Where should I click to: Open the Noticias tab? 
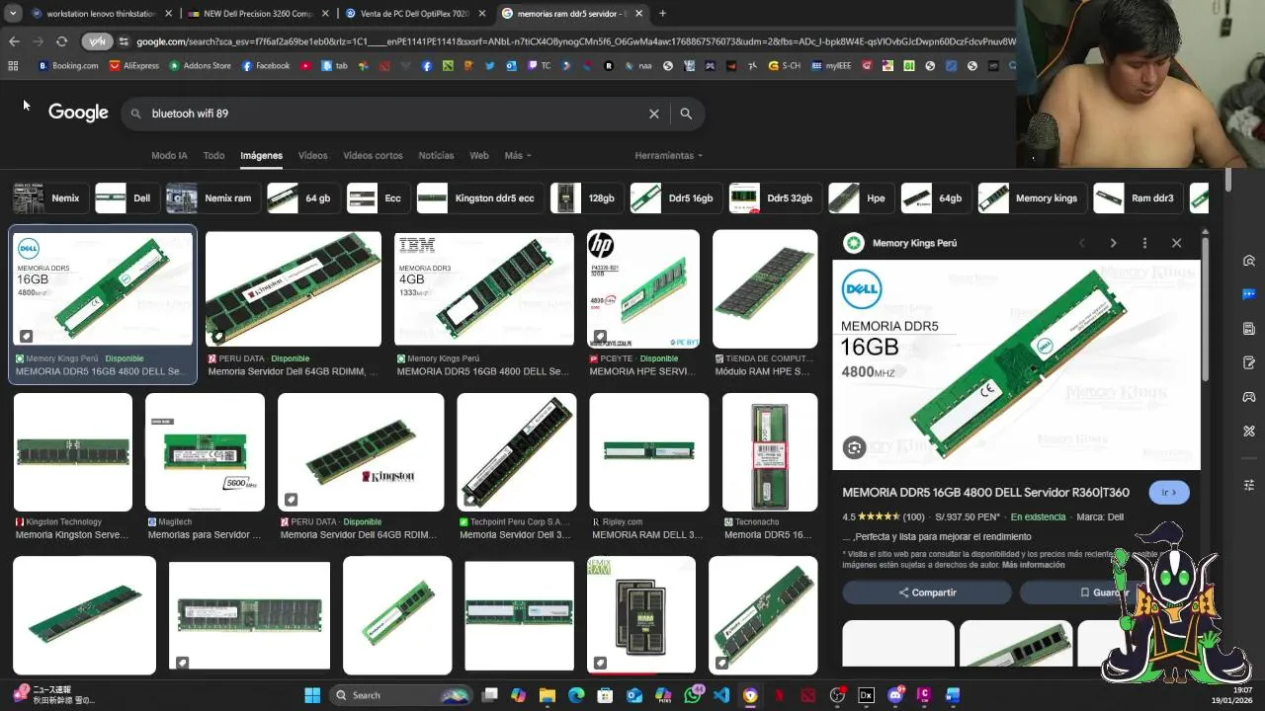coord(436,155)
